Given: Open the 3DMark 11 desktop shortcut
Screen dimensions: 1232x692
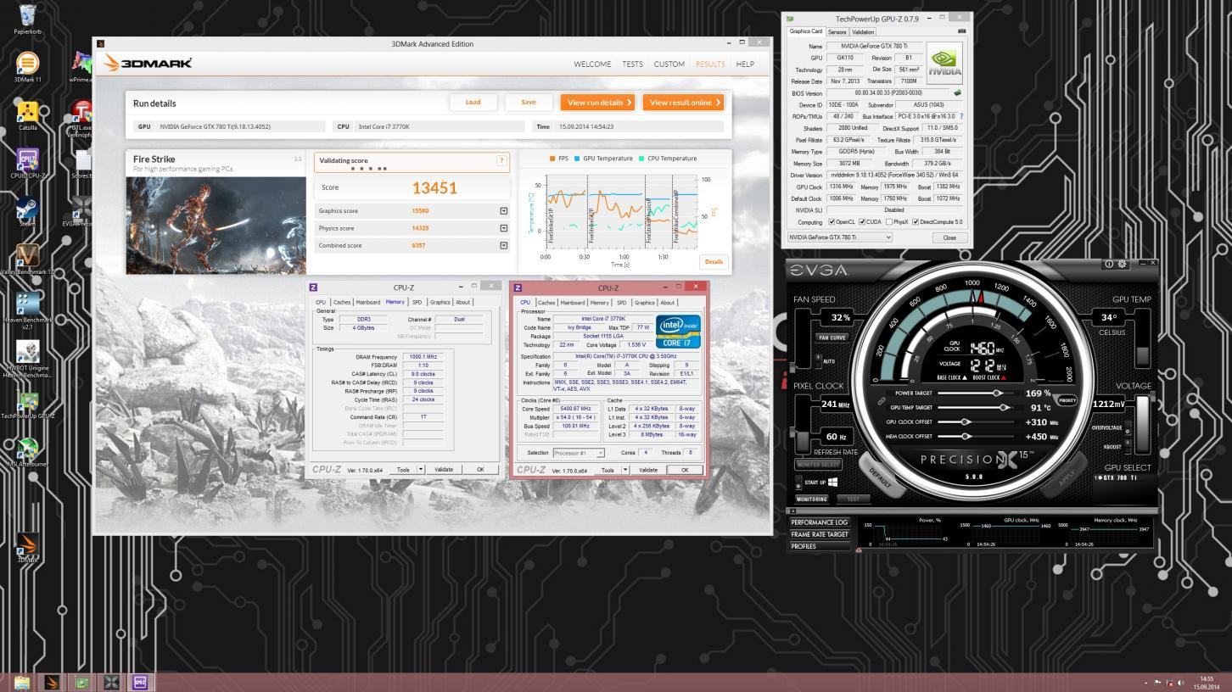Looking at the screenshot, I should [x=27, y=67].
